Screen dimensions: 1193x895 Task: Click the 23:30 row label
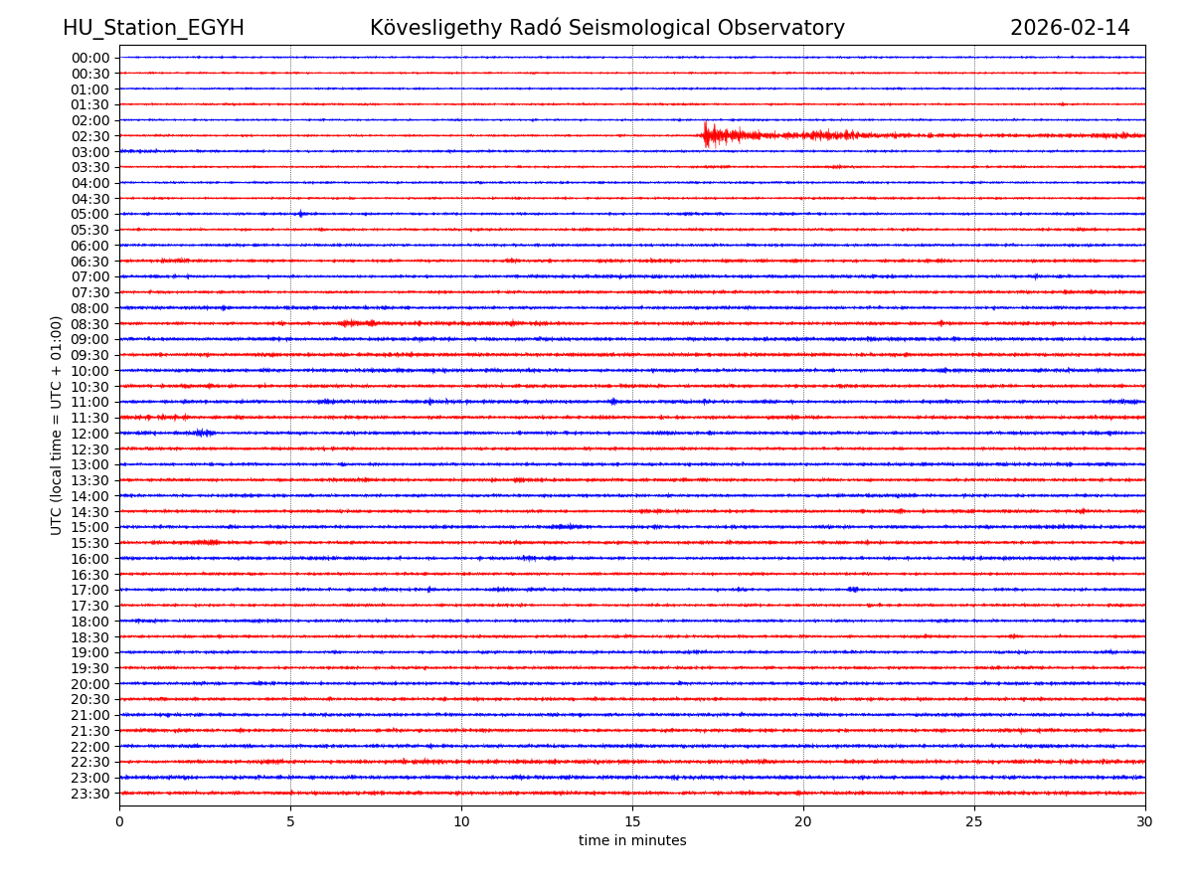tap(90, 794)
